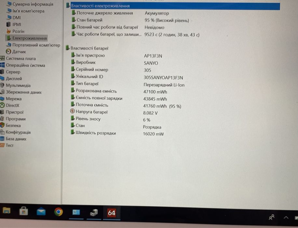Viewport: 298px width, 228px height.
Task: Show hidden tray icons with the chevron
Action: [286, 217]
